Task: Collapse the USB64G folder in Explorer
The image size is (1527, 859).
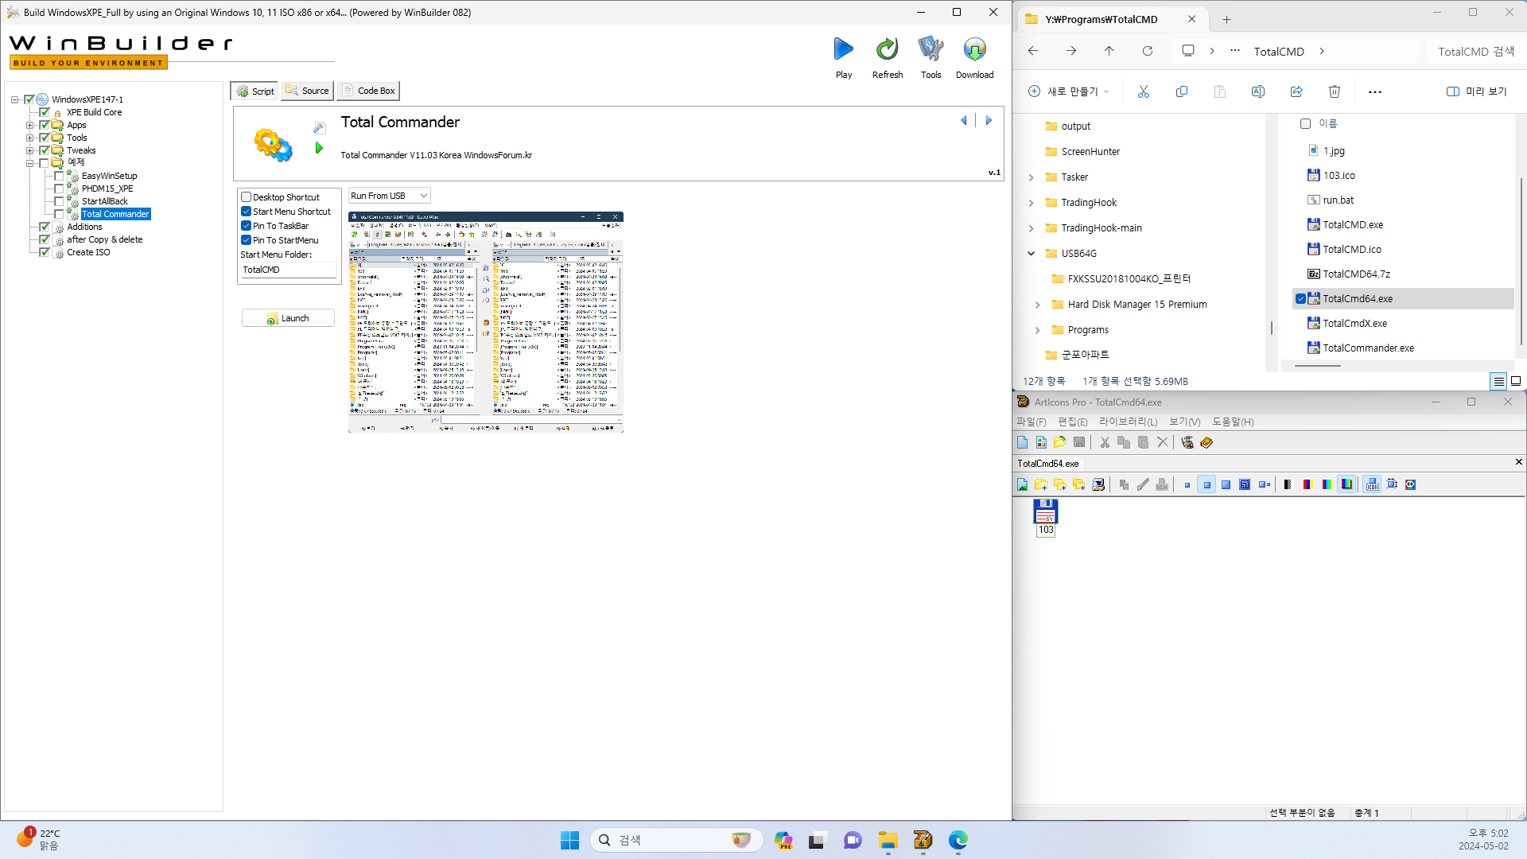Action: coord(1032,254)
